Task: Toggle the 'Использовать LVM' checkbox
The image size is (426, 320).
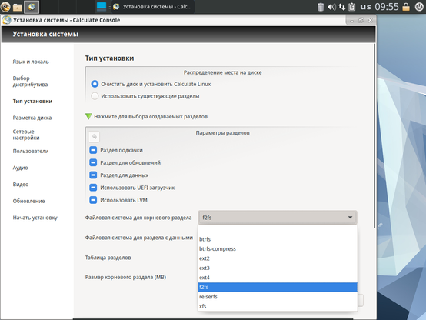Action: [x=93, y=200]
